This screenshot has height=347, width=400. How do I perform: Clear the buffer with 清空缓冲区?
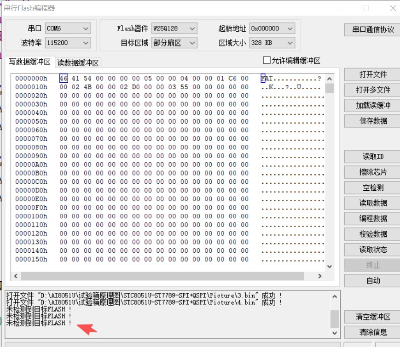[371, 317]
